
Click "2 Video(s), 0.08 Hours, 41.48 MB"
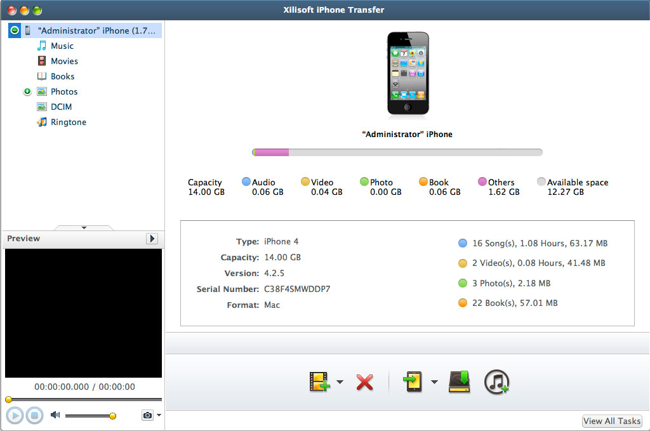(x=538, y=263)
